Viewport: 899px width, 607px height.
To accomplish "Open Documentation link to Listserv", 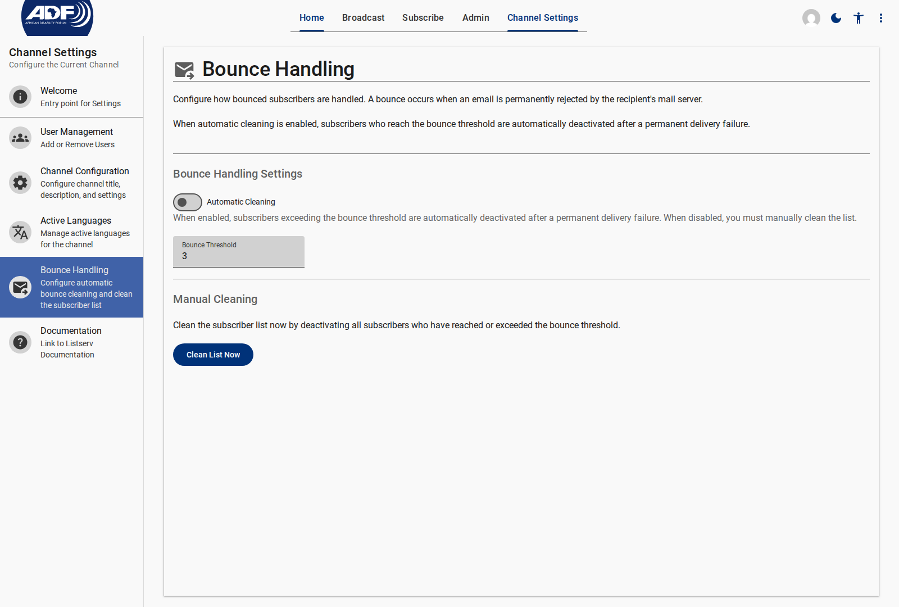I will [72, 342].
